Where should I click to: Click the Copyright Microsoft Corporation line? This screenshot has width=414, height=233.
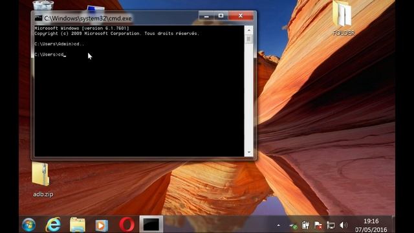click(116, 34)
